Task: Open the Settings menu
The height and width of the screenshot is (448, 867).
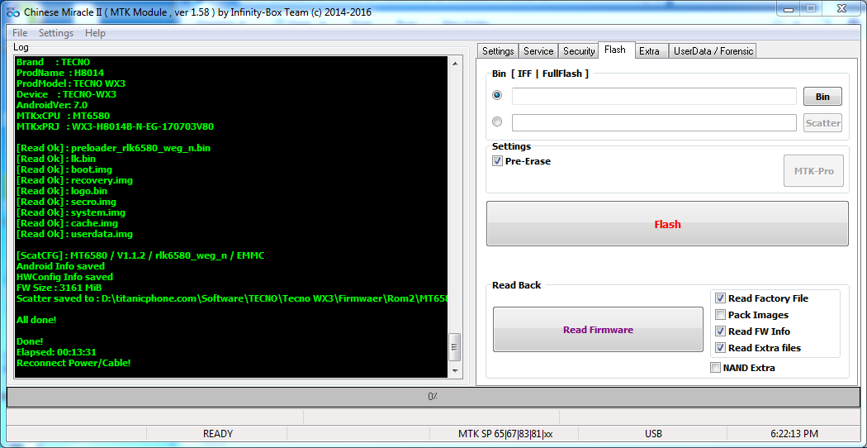Action: (x=56, y=33)
